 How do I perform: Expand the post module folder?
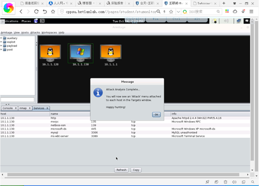pyautogui.click(x=1, y=49)
